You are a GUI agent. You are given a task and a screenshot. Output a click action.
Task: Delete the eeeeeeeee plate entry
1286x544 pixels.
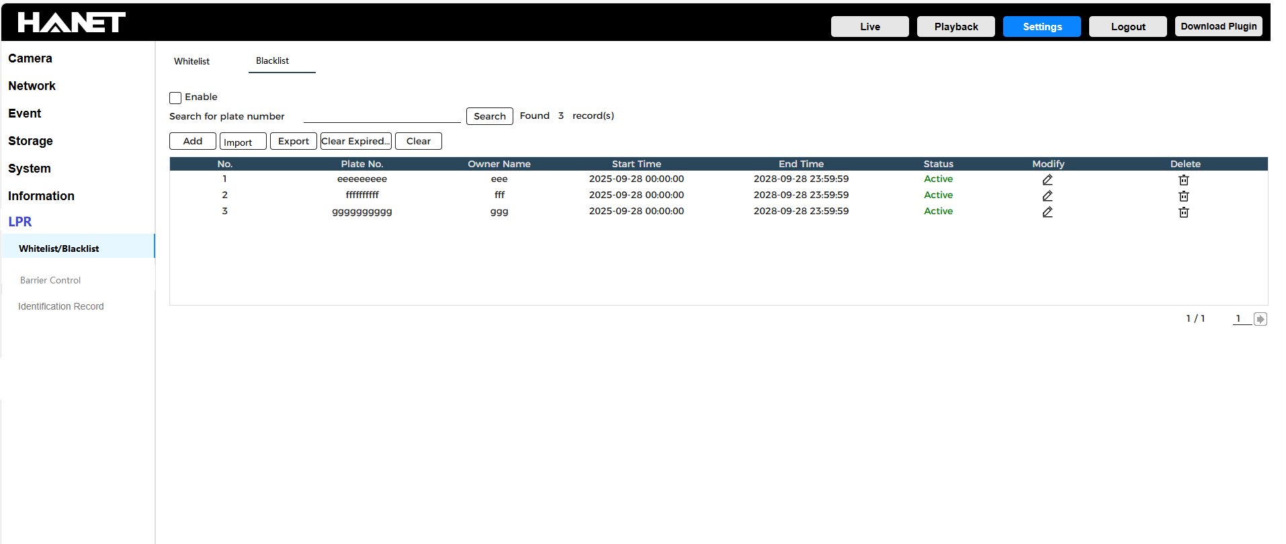(1184, 180)
